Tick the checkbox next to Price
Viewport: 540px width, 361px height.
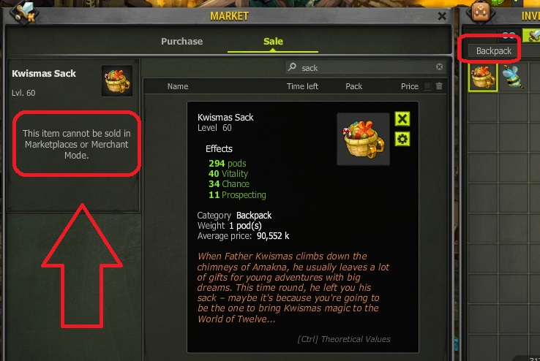click(x=427, y=86)
